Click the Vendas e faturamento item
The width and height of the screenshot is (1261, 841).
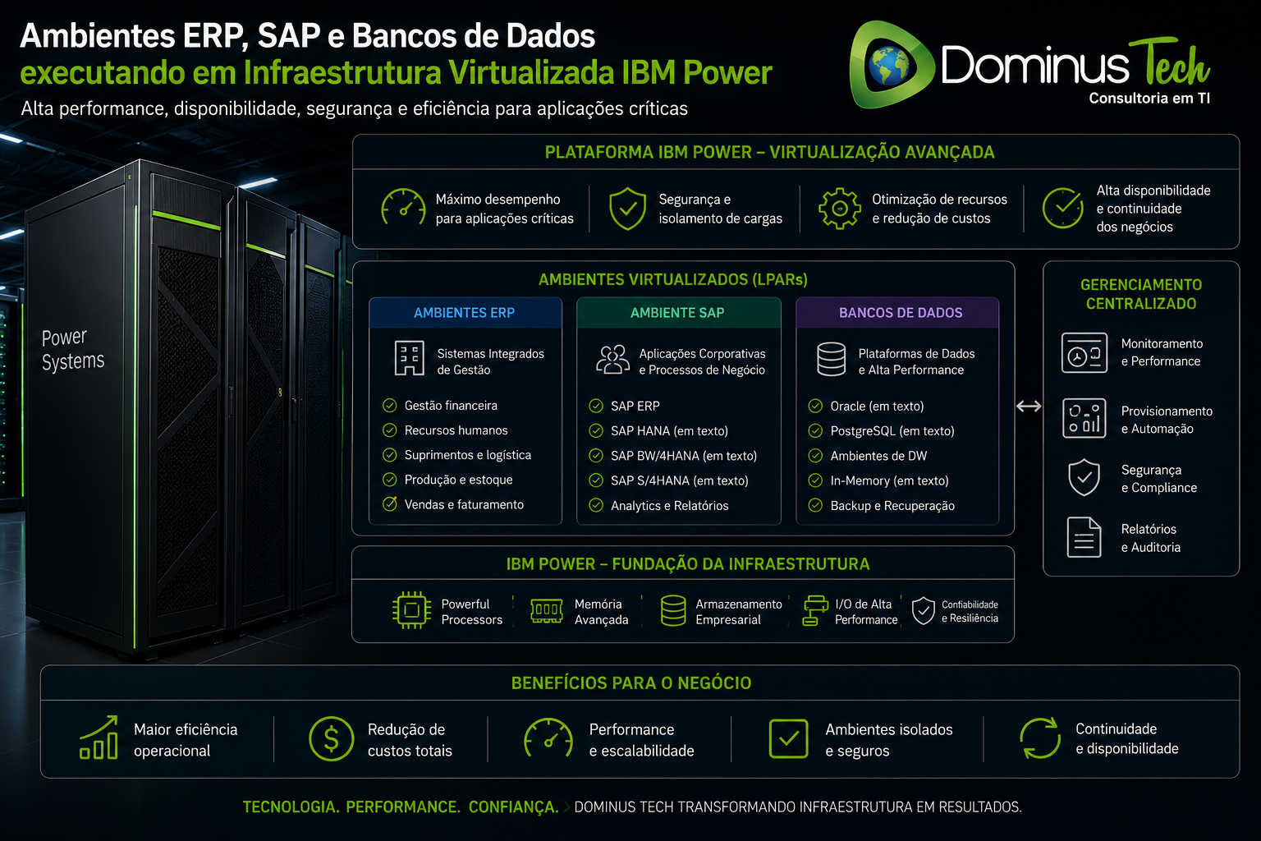tap(464, 504)
